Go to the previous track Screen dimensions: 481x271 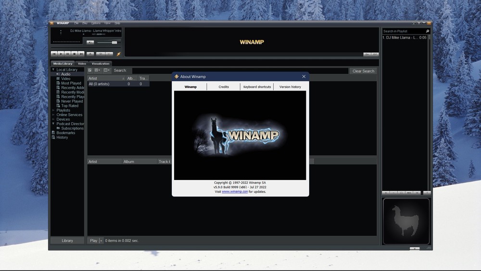54,54
